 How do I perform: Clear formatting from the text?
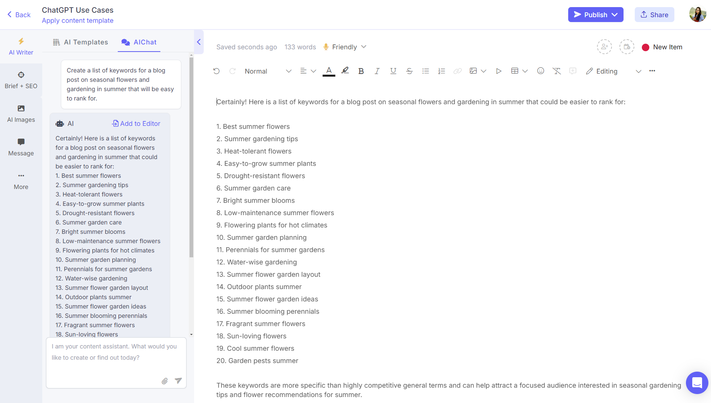[x=557, y=71]
